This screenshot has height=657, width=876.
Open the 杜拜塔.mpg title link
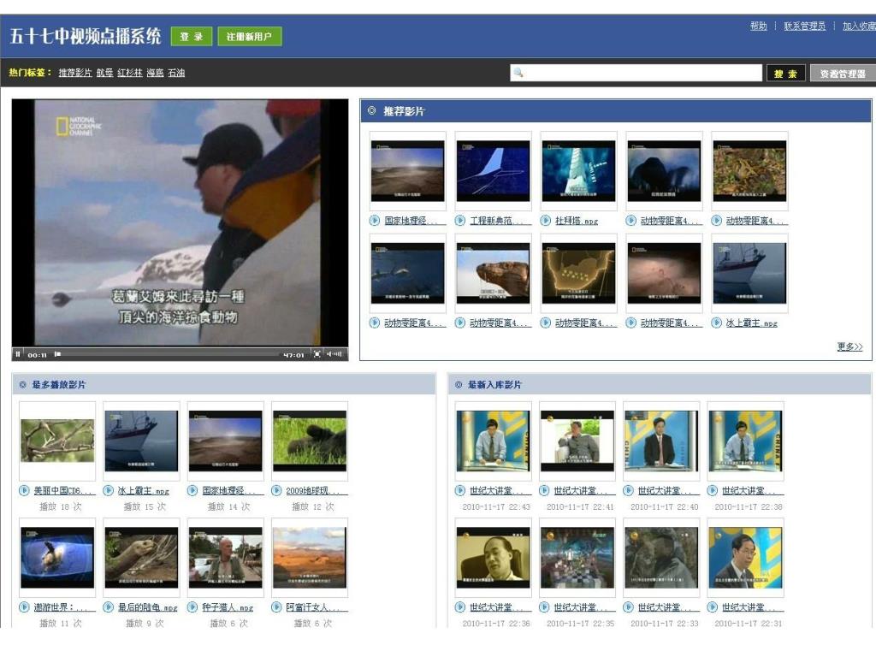pyautogui.click(x=577, y=221)
